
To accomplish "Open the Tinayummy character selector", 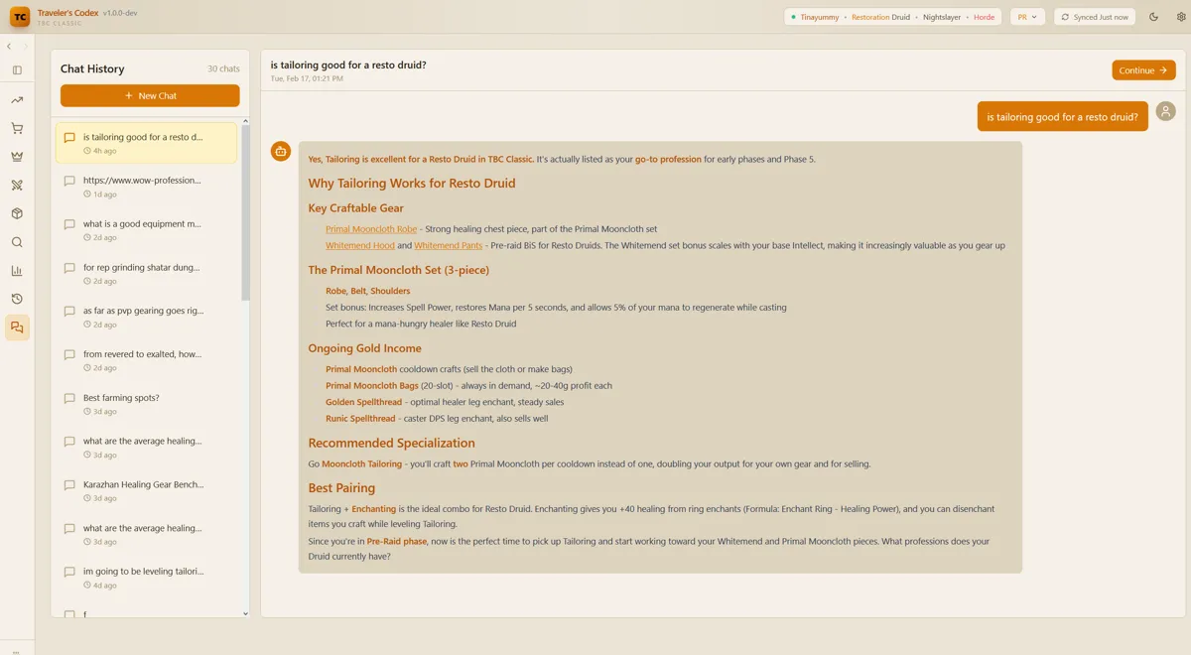I will click(892, 17).
